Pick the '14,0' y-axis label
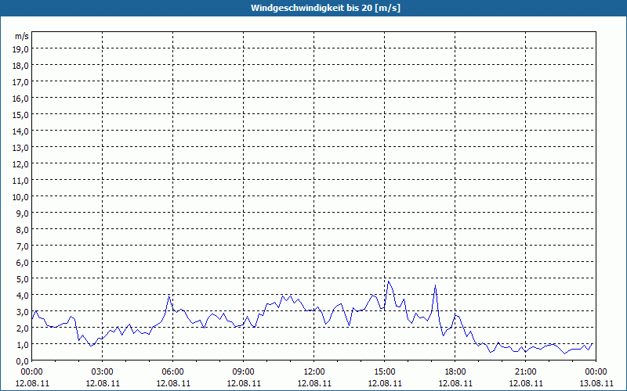The width and height of the screenshot is (627, 391). tap(21, 131)
